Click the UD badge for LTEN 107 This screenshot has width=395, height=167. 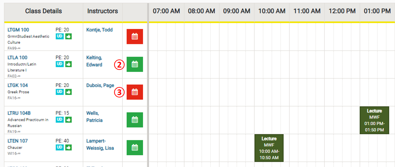click(x=59, y=148)
